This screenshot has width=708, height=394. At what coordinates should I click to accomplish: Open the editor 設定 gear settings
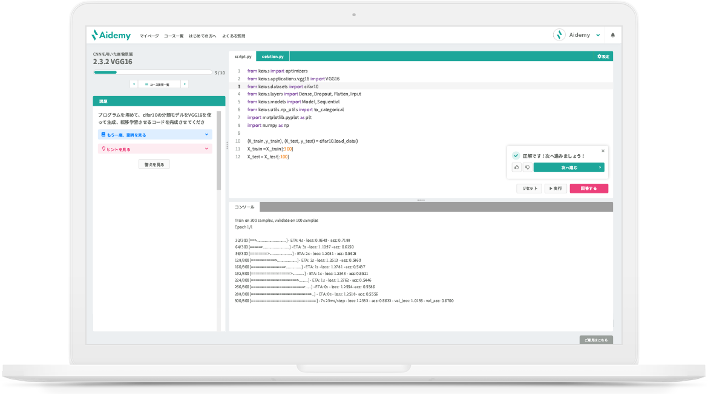click(x=602, y=55)
